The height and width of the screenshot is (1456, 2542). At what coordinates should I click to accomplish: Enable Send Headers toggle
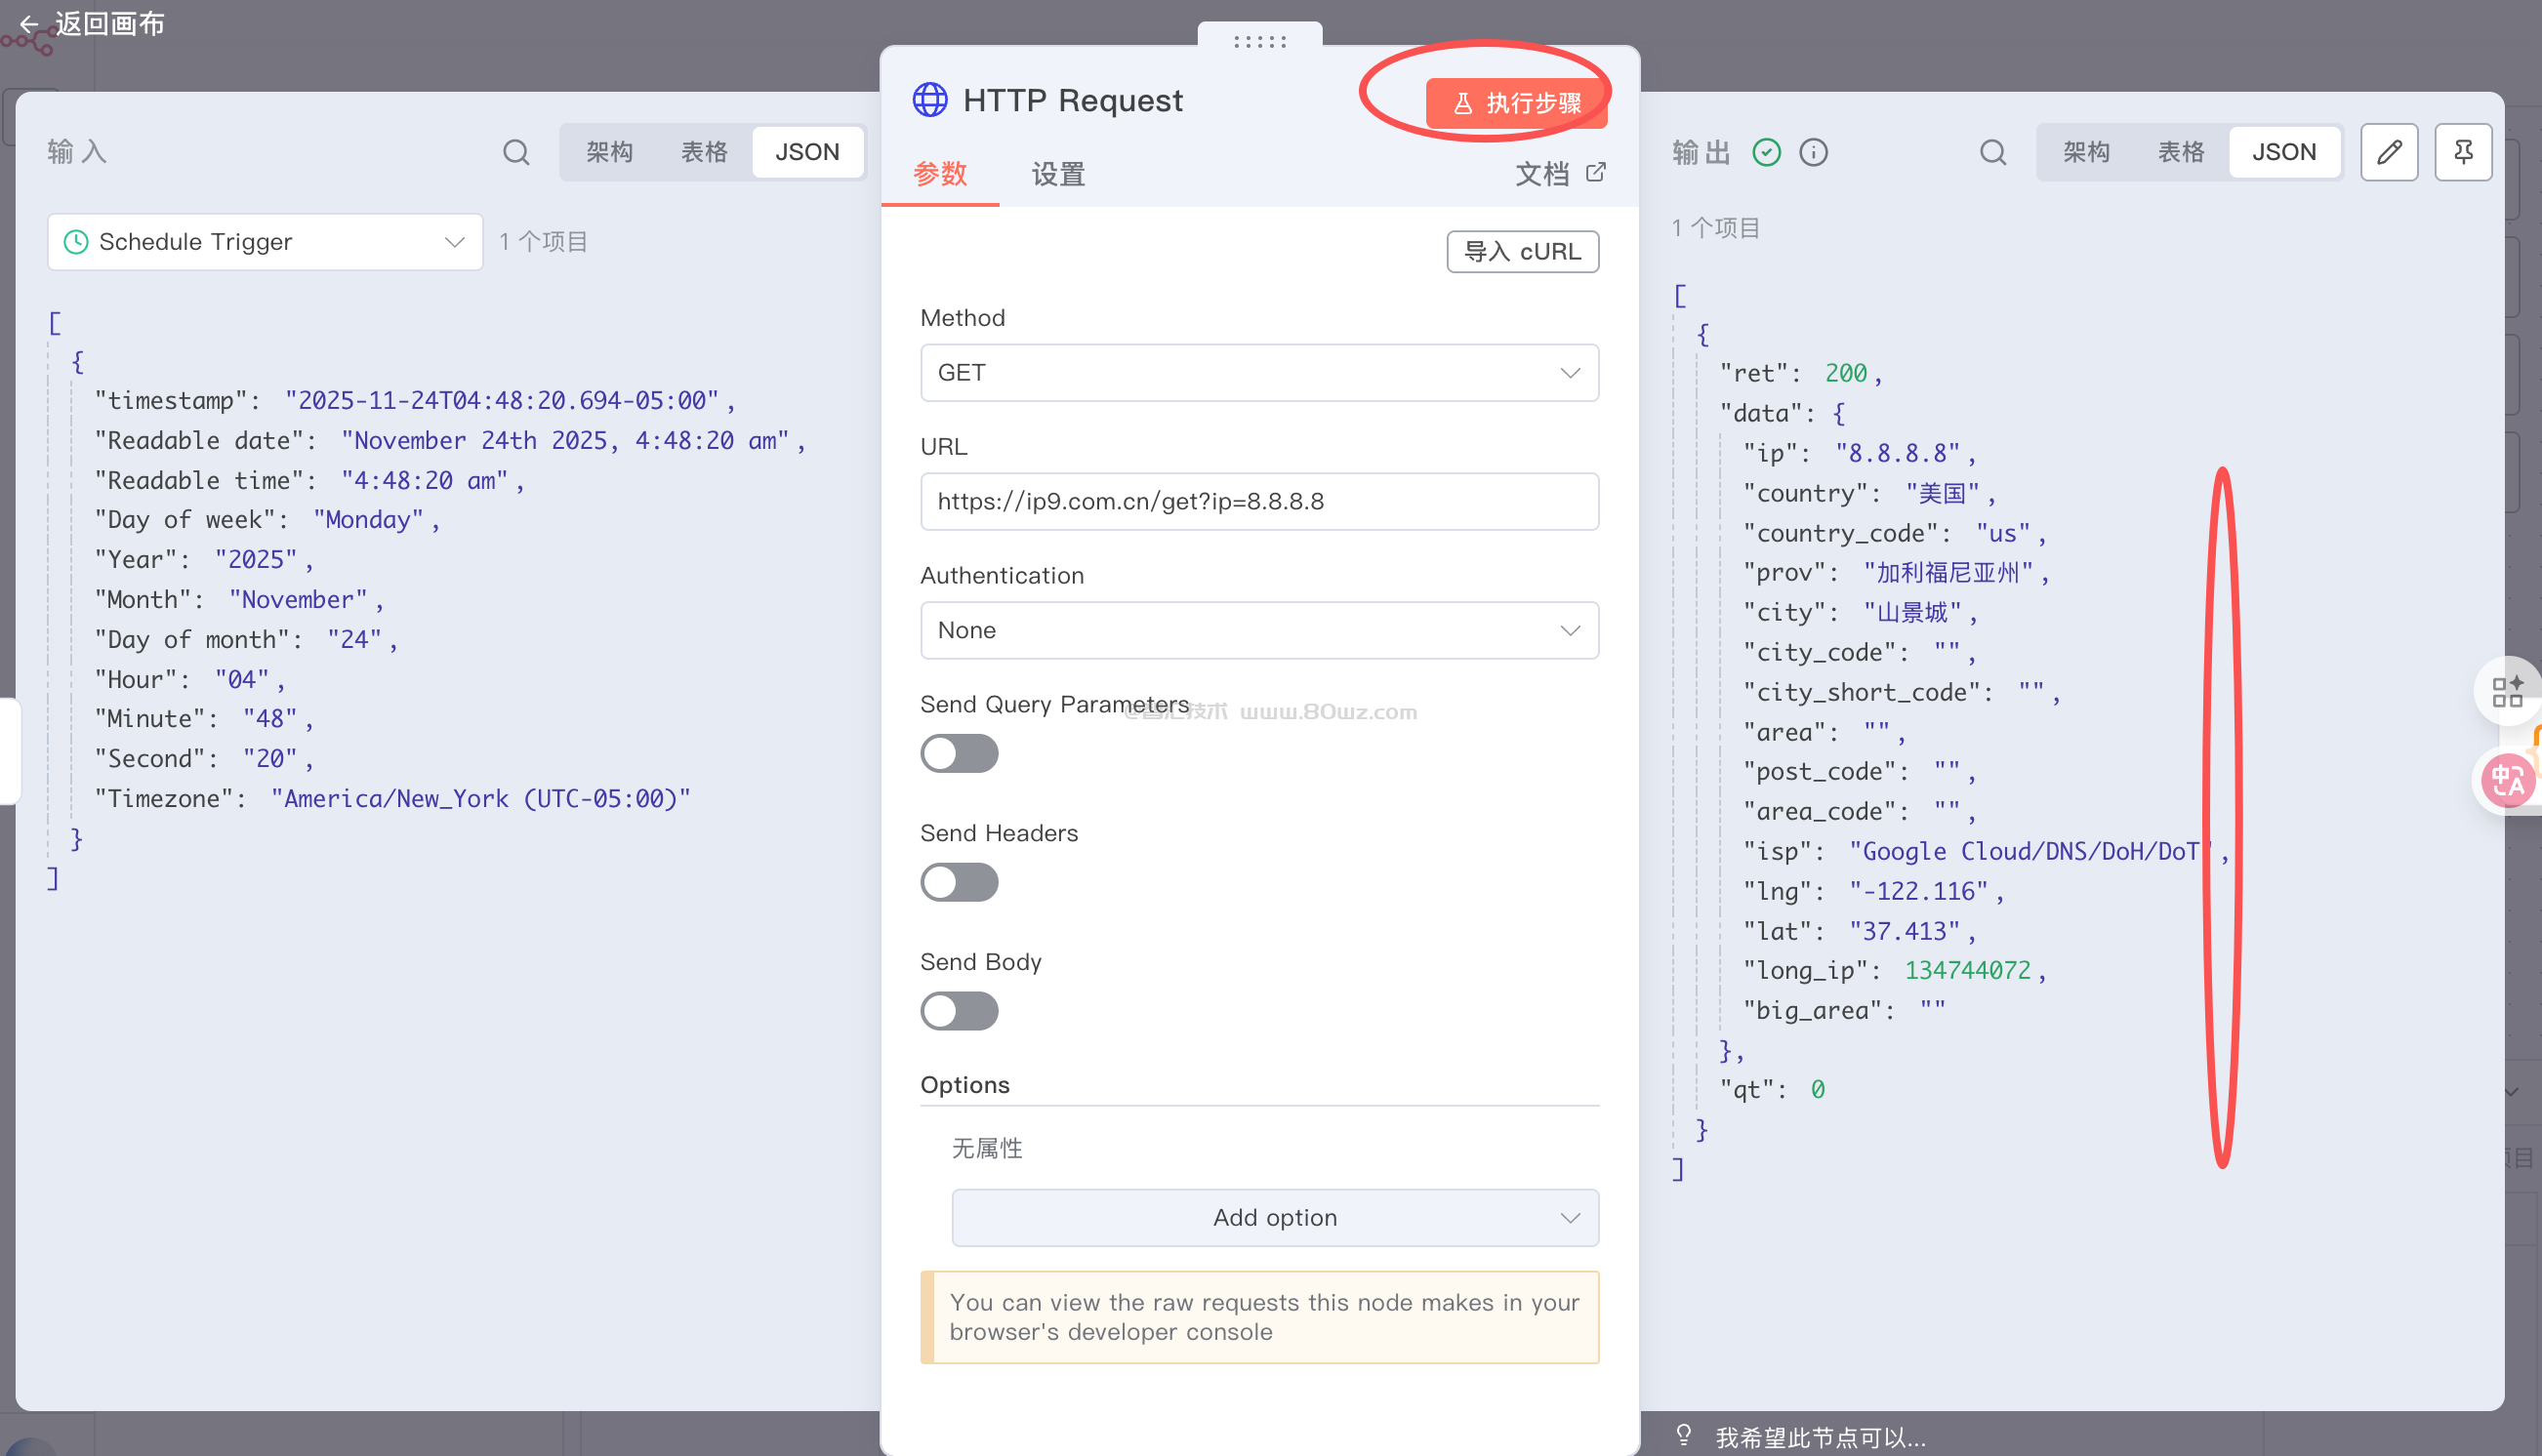click(x=958, y=882)
